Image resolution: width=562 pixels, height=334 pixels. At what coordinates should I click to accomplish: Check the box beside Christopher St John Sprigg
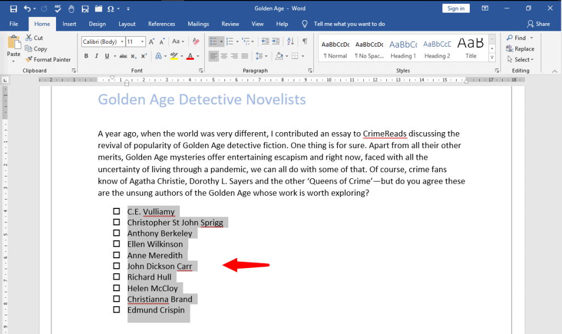point(116,222)
